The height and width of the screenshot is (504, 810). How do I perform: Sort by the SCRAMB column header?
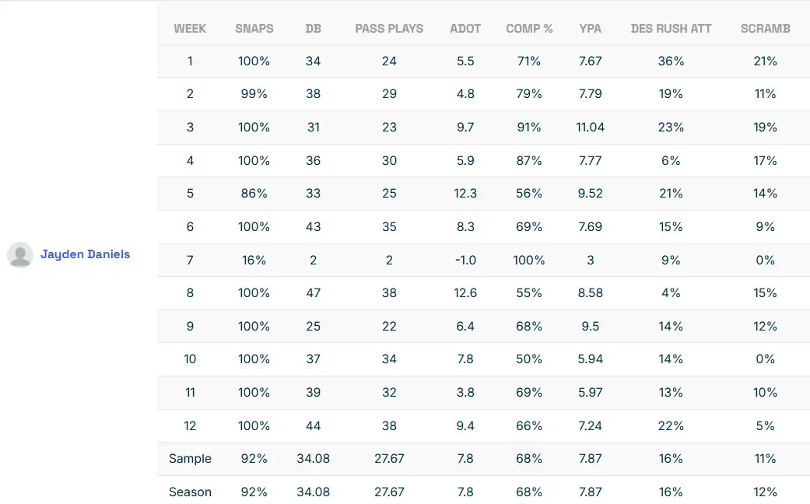tap(765, 29)
